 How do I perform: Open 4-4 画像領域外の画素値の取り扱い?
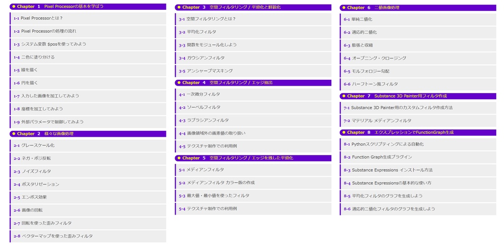[x=253, y=133]
